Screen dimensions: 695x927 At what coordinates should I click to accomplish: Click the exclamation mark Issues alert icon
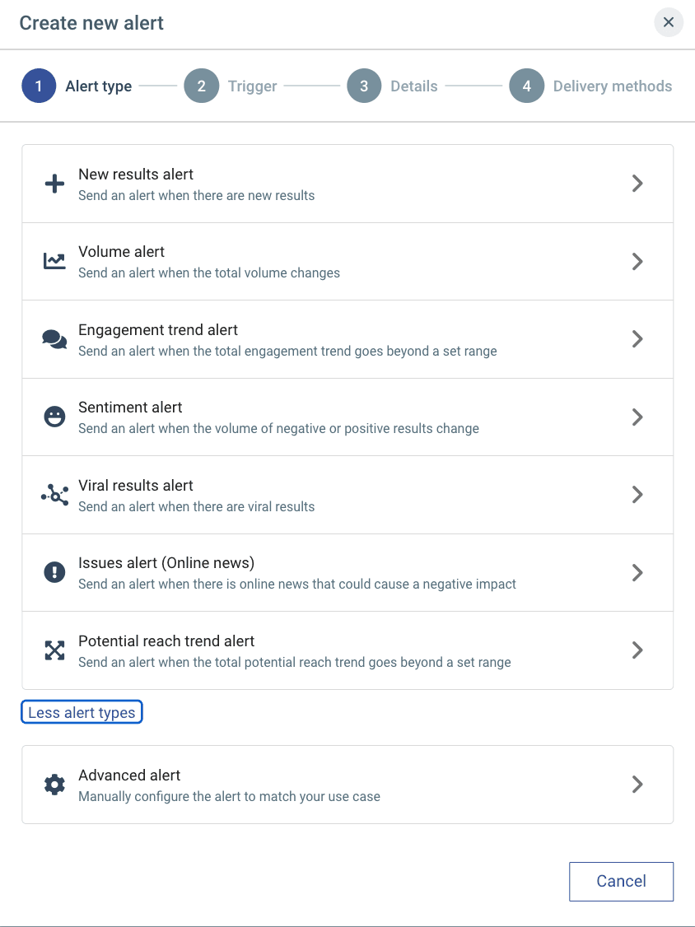54,572
